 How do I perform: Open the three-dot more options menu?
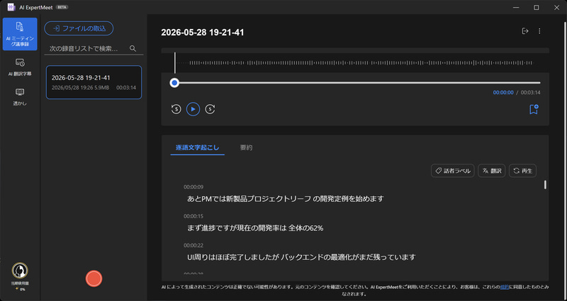click(539, 31)
